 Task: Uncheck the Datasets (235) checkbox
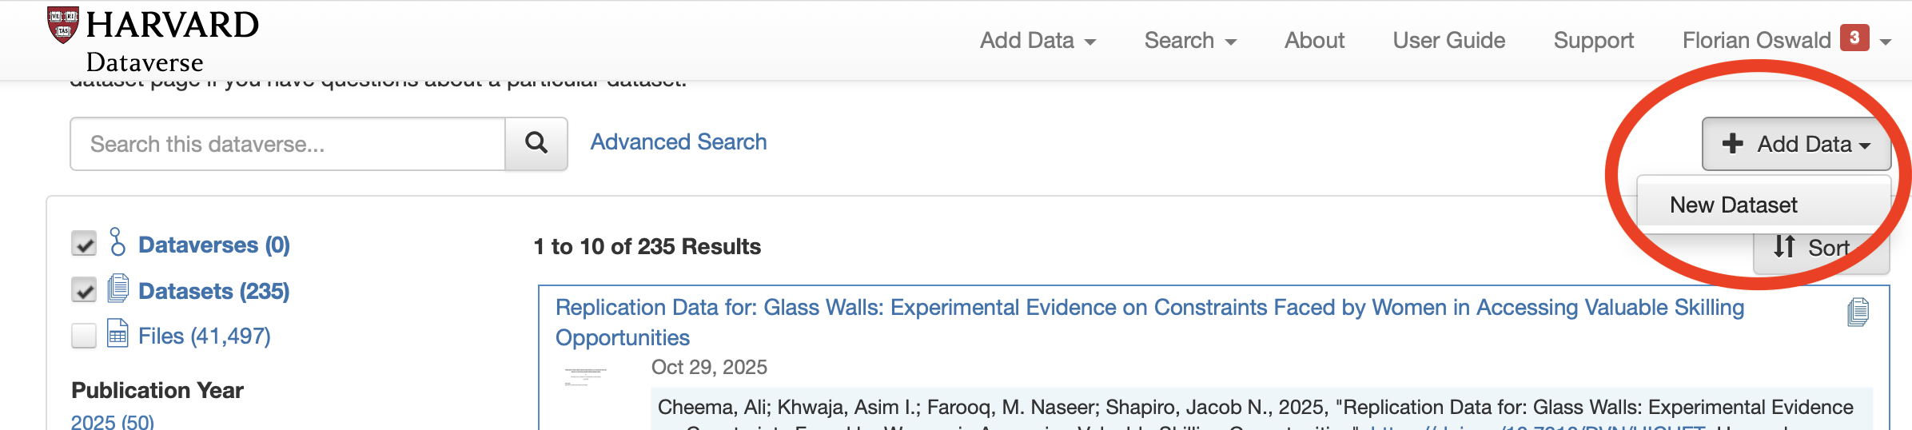pyautogui.click(x=84, y=290)
